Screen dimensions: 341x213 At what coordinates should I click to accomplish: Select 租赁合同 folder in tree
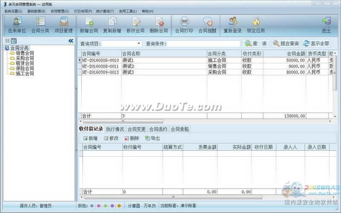pyautogui.click(x=25, y=63)
